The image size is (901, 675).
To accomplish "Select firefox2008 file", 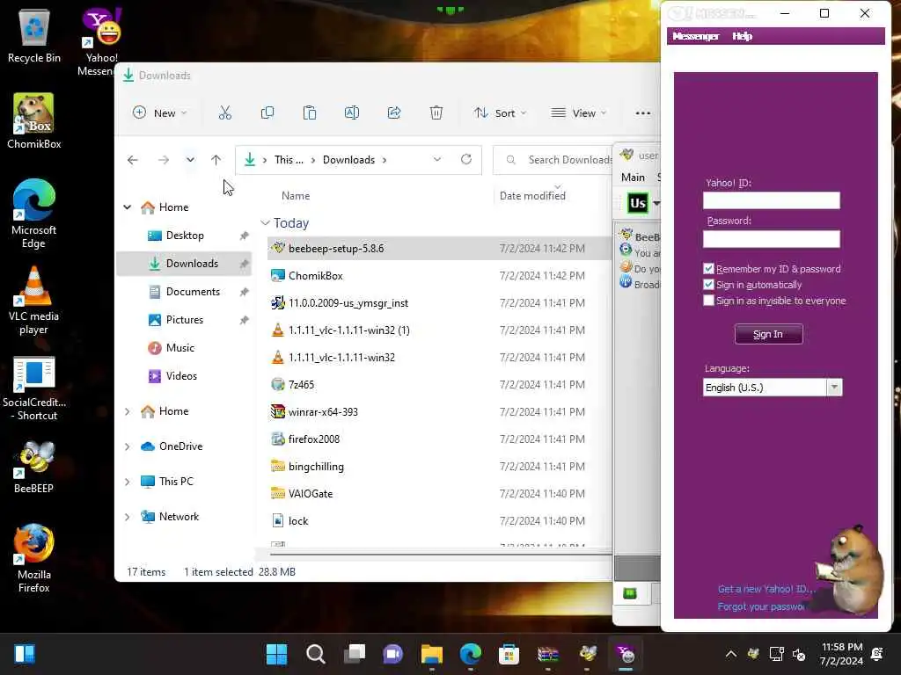I will pyautogui.click(x=440, y=439).
